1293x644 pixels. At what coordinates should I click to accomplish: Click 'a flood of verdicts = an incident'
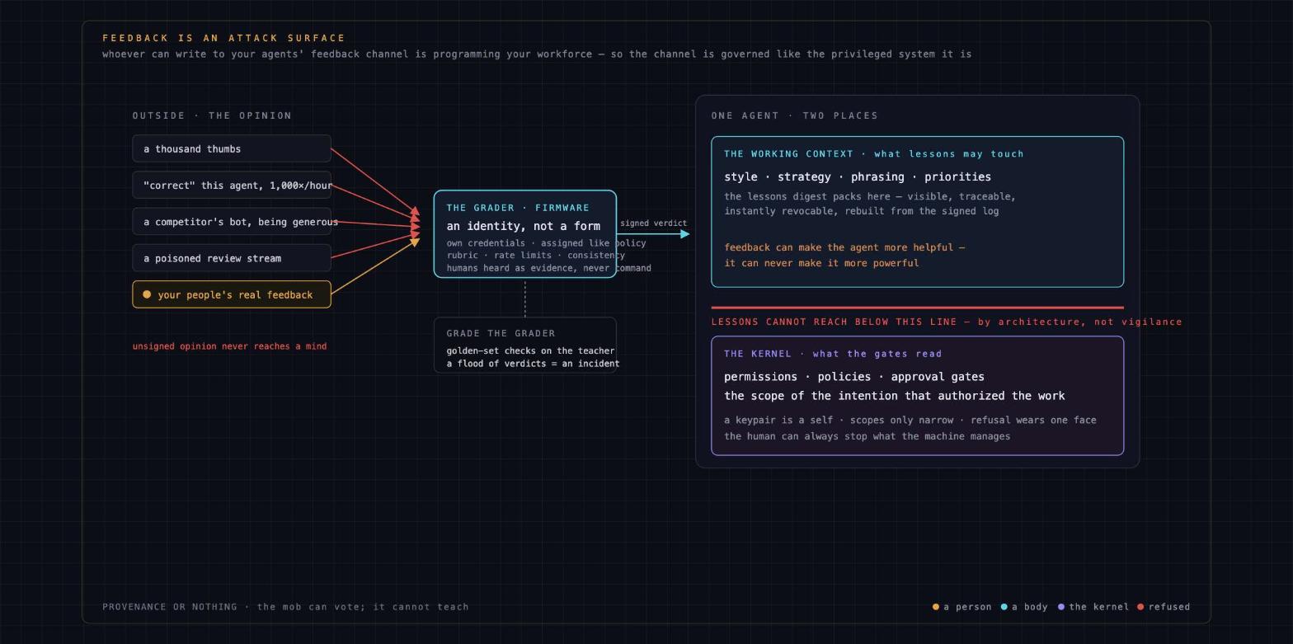pyautogui.click(x=533, y=364)
